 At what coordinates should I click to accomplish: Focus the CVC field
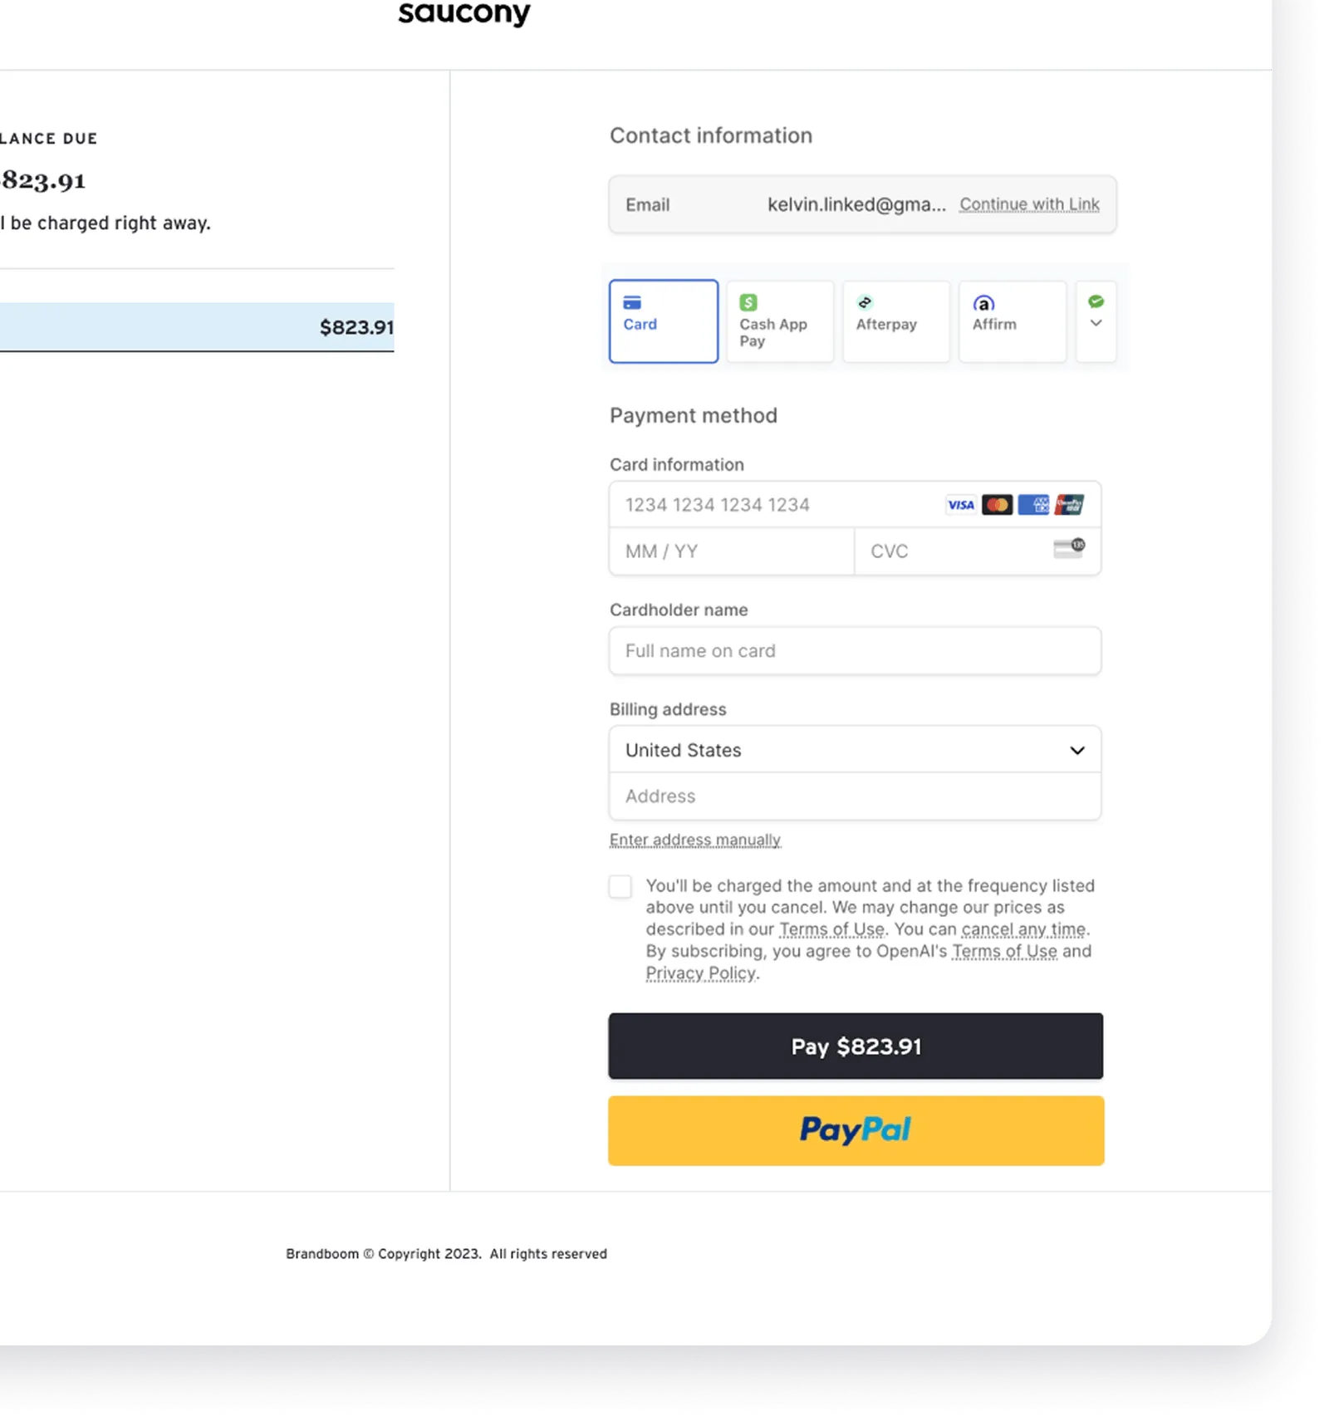[978, 551]
